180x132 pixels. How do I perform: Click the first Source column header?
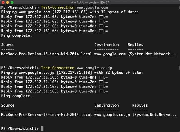pos(8,45)
